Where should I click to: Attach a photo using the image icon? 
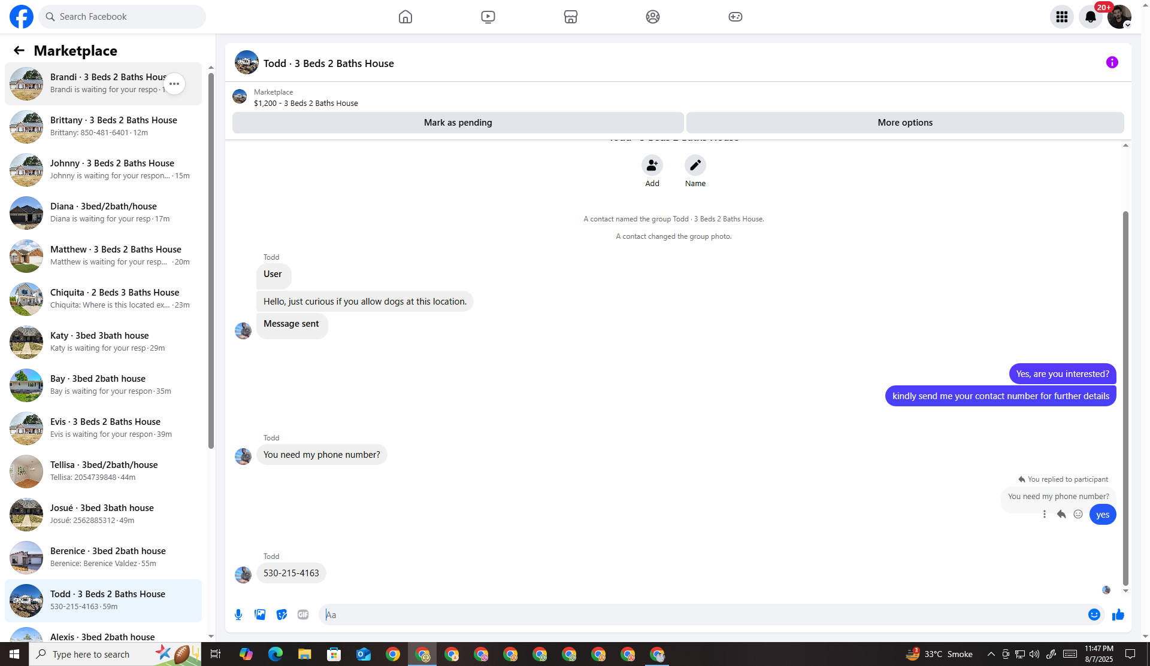pos(260,615)
